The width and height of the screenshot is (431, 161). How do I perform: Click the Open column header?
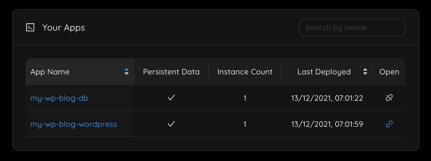click(x=389, y=72)
